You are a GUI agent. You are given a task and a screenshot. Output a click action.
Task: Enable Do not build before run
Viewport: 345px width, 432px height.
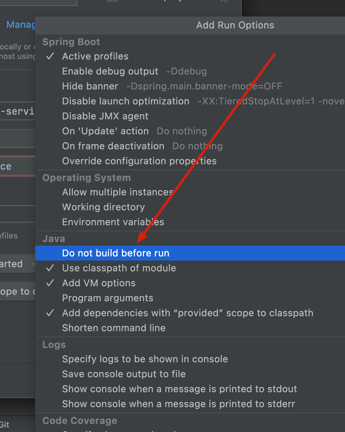116,253
